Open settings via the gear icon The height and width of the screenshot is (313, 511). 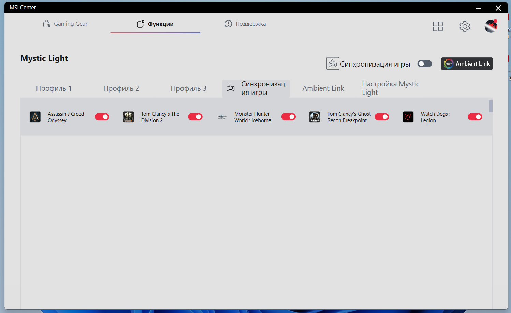pos(465,26)
